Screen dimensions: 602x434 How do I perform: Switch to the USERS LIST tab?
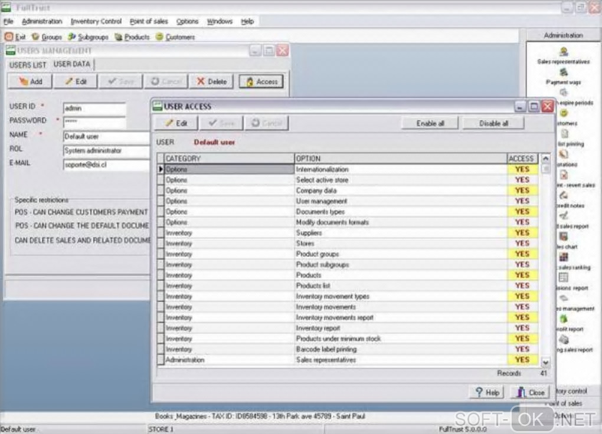(28, 65)
